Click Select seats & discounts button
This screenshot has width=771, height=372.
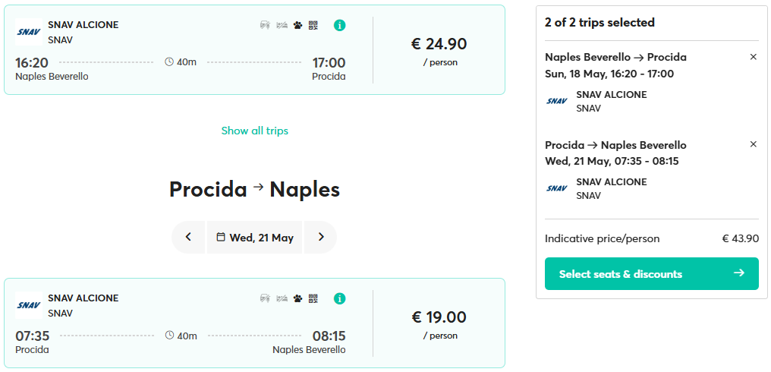[x=652, y=273]
